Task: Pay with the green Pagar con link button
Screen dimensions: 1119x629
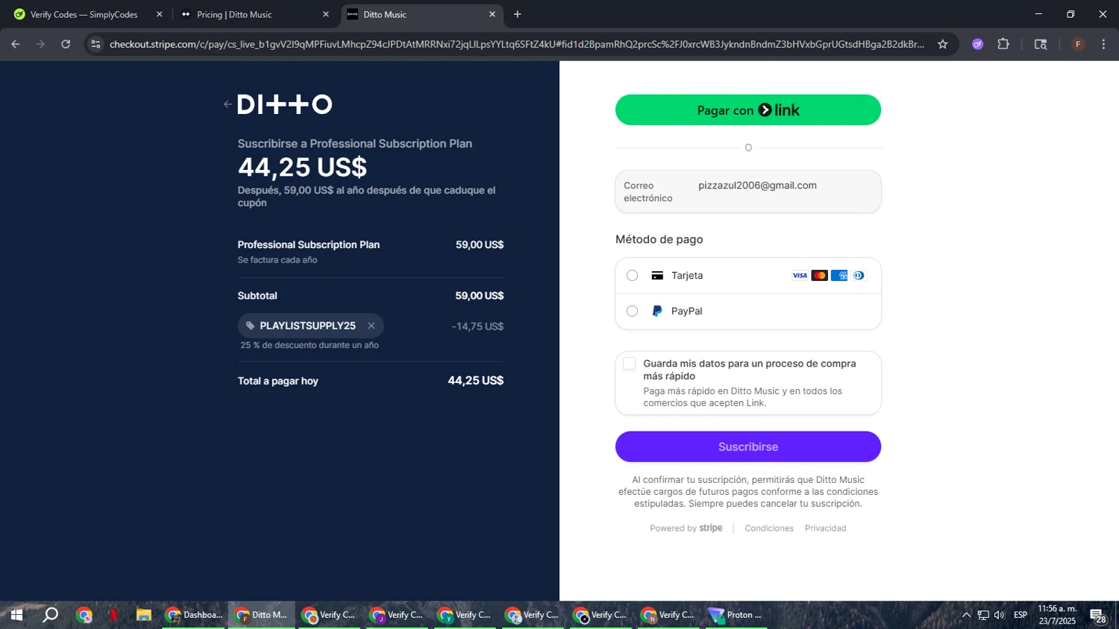Action: click(747, 110)
